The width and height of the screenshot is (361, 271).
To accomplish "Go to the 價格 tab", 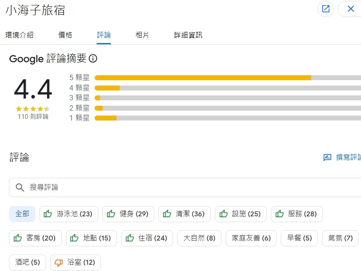I will click(x=65, y=35).
